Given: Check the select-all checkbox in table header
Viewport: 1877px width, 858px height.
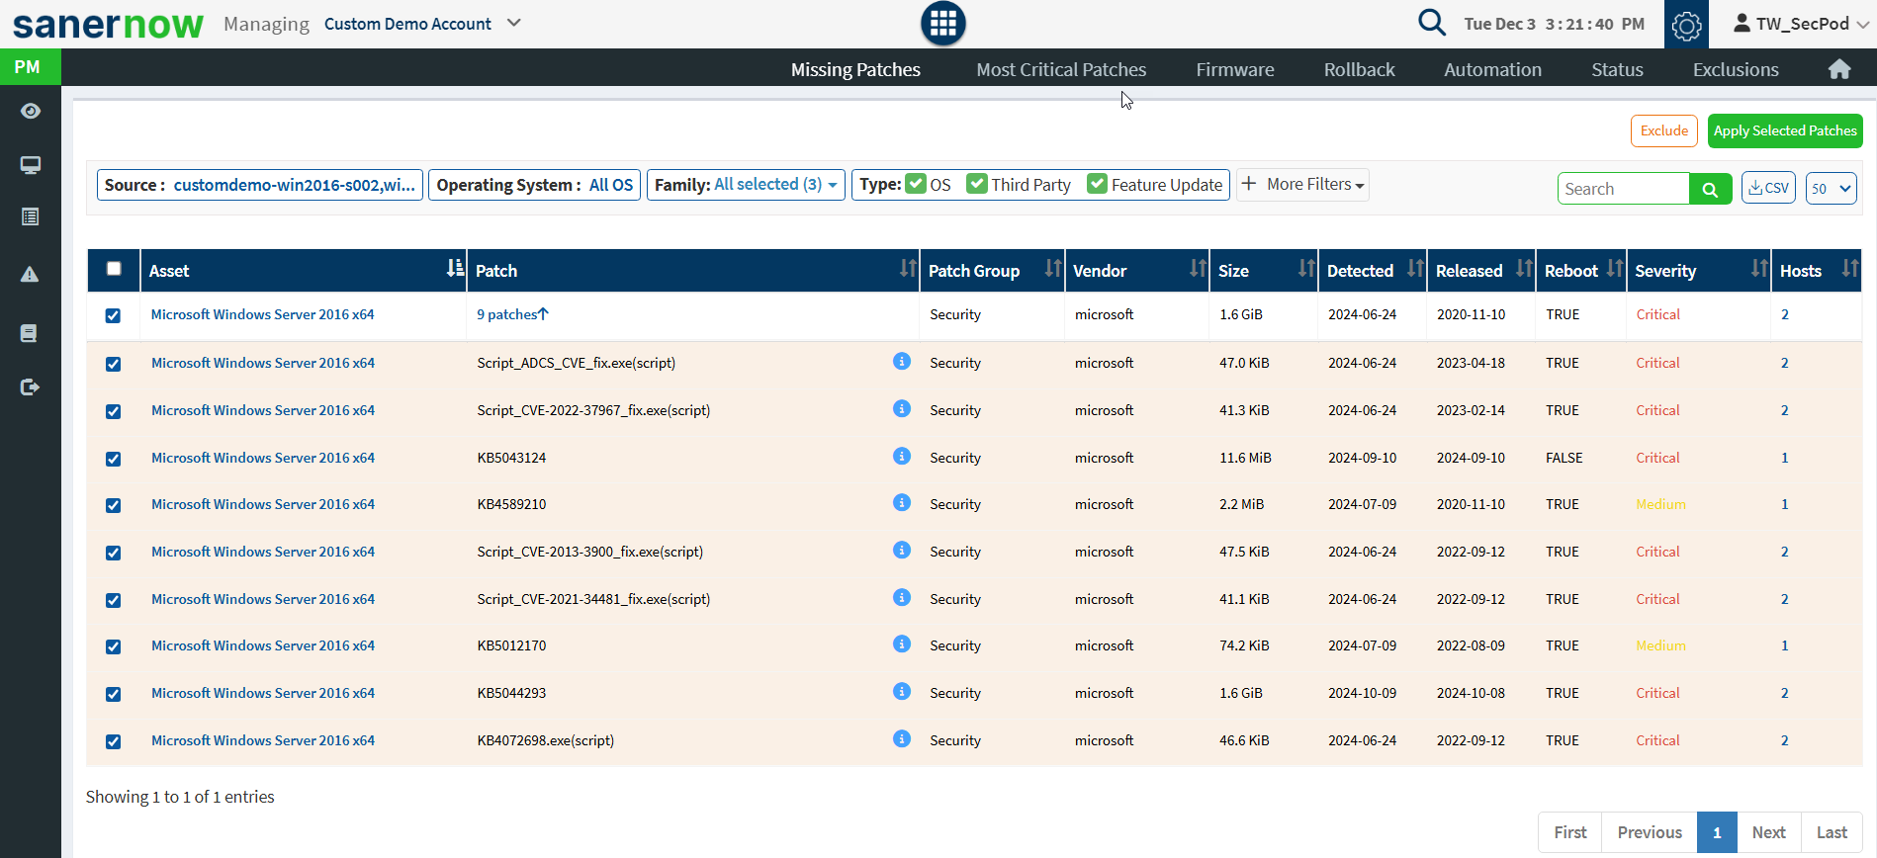Looking at the screenshot, I should 114,269.
